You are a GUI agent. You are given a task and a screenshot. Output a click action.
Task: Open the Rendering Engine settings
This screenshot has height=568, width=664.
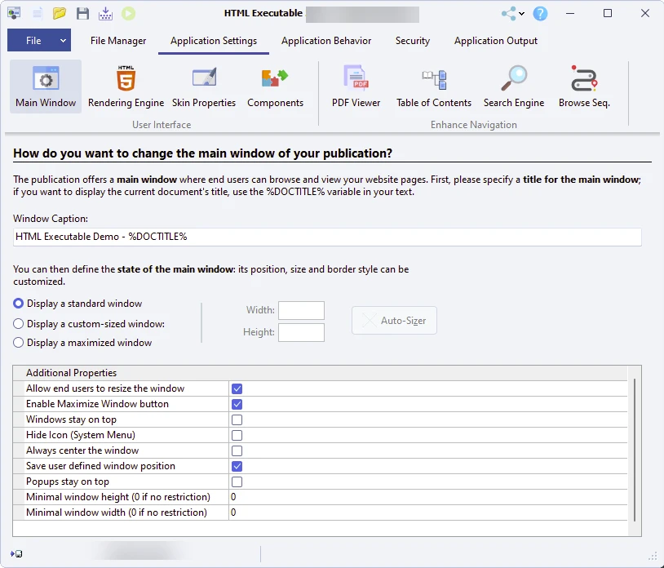pos(126,87)
